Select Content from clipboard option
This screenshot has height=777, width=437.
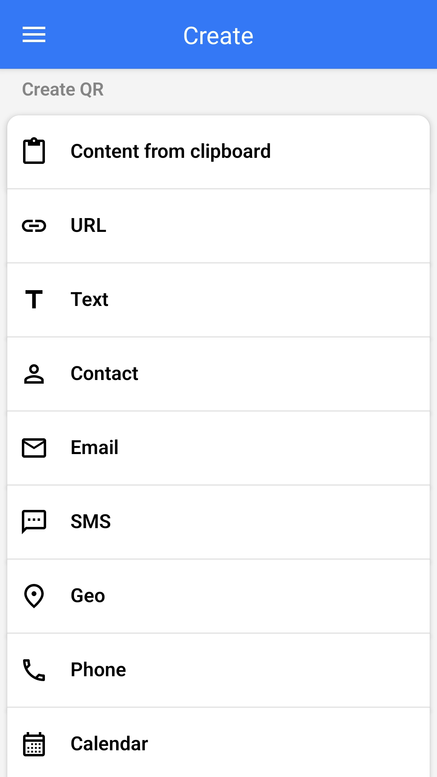170,151
